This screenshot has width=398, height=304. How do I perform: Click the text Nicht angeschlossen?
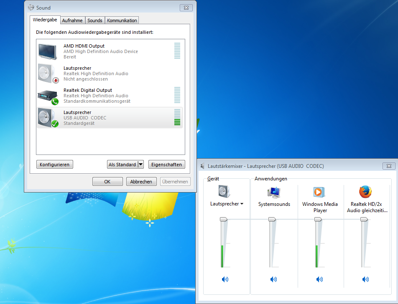pyautogui.click(x=86, y=79)
